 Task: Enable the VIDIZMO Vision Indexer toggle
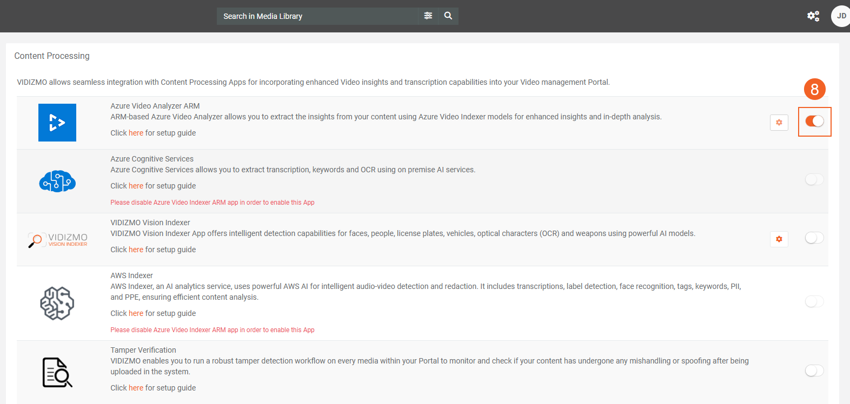click(x=814, y=238)
